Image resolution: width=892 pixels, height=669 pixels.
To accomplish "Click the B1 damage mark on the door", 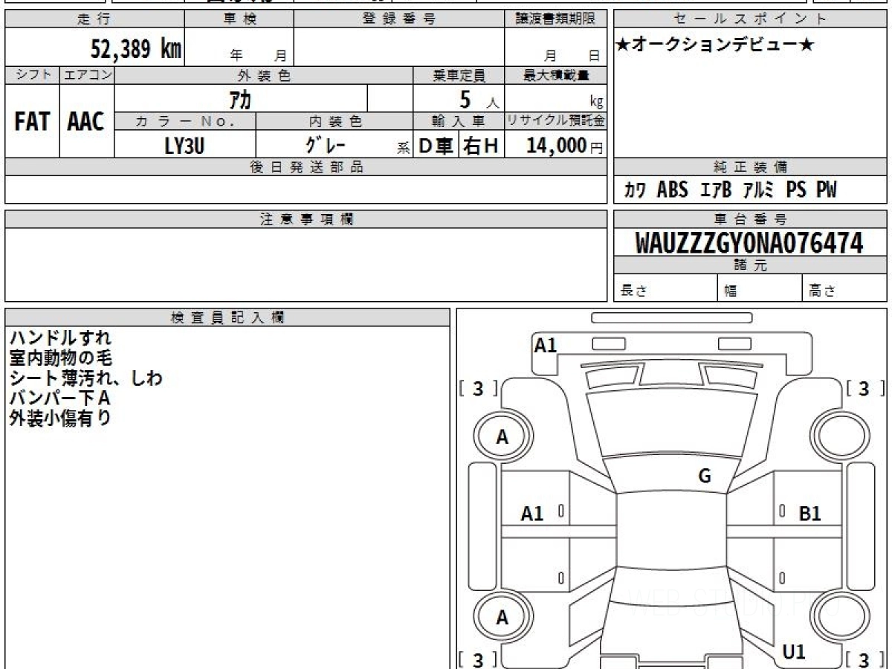I will (810, 514).
